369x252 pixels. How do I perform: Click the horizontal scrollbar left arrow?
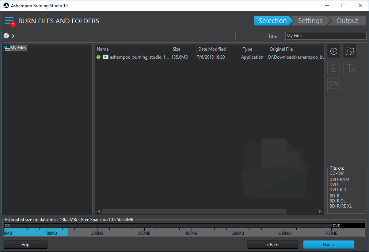tap(99, 212)
